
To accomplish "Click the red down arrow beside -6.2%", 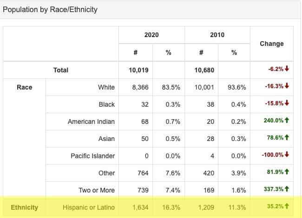I will tap(287, 70).
